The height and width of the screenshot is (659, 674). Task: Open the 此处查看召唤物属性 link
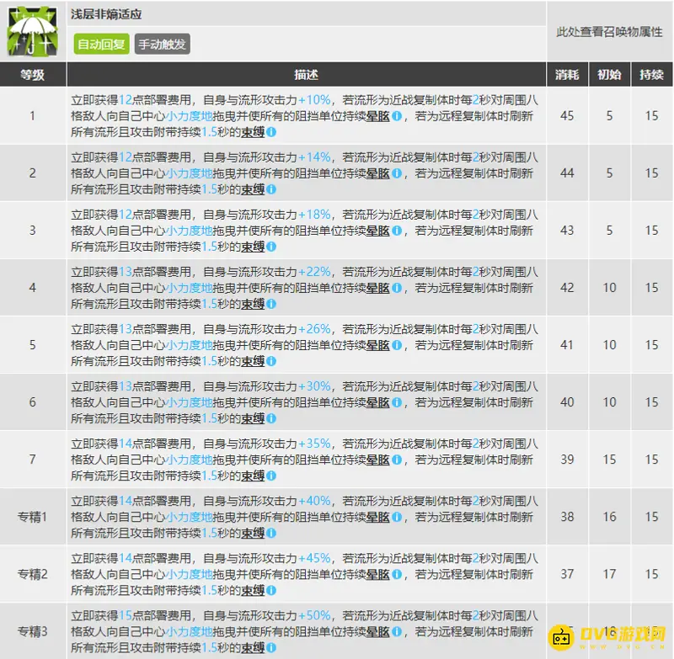coord(609,32)
